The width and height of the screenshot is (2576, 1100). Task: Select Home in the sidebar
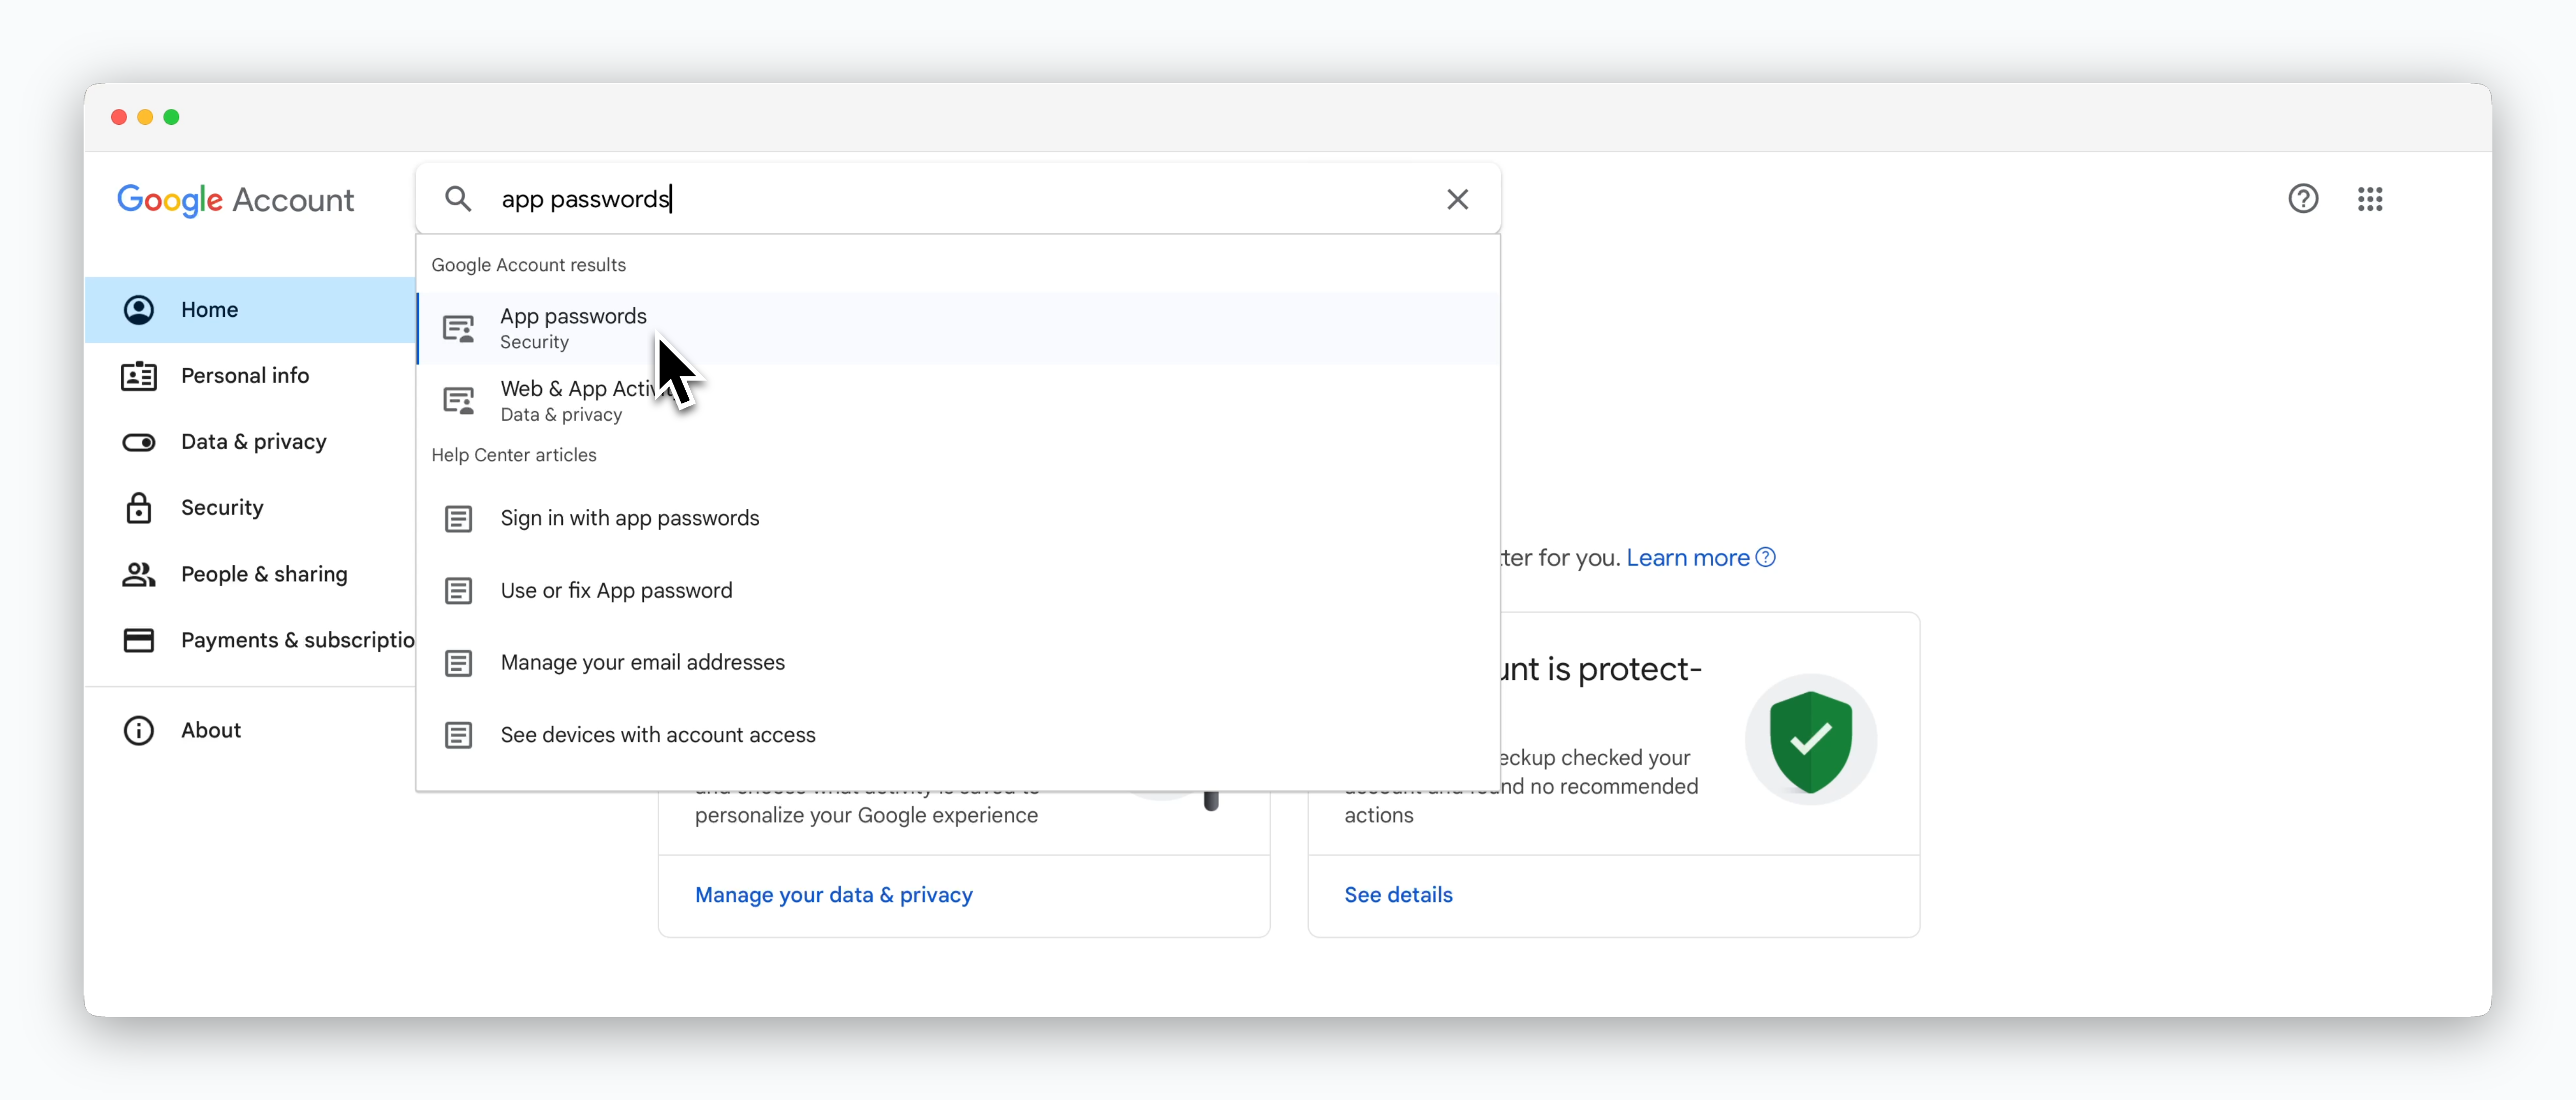click(251, 310)
